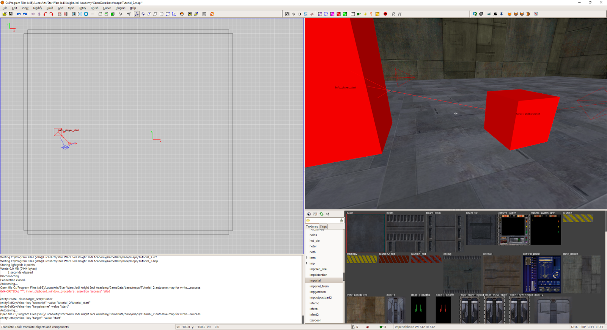Click the texture search input field
Screen dimensions: 607x330
[325, 220]
